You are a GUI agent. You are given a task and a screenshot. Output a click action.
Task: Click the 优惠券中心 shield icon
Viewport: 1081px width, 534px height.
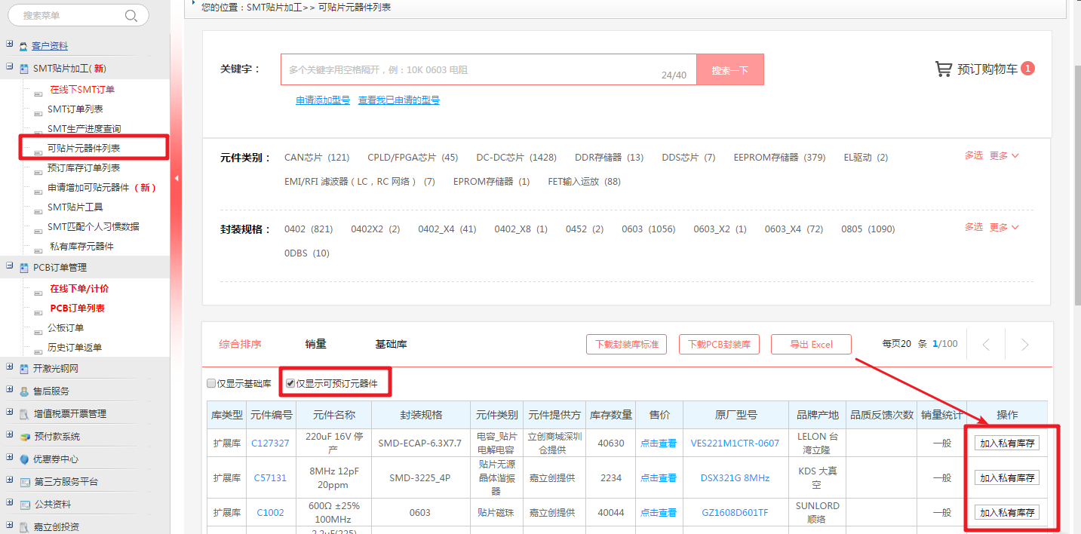click(24, 459)
